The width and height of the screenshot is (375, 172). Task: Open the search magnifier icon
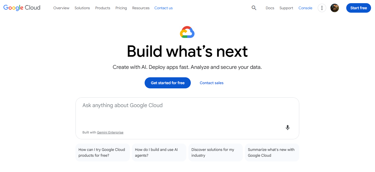point(254,8)
